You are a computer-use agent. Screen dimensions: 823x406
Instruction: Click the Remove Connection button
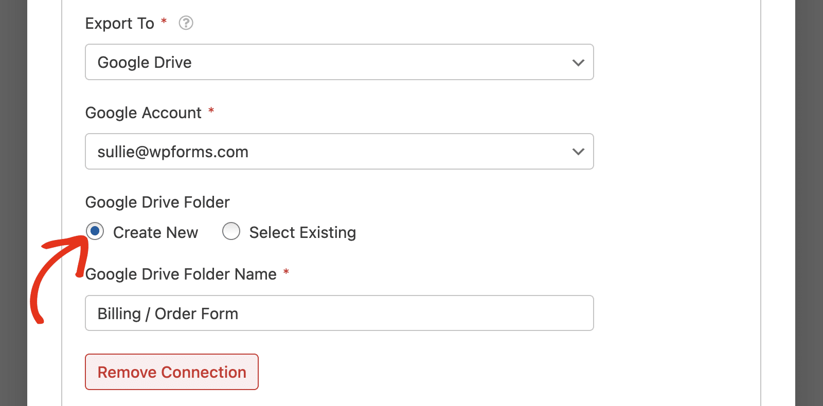pyautogui.click(x=172, y=372)
